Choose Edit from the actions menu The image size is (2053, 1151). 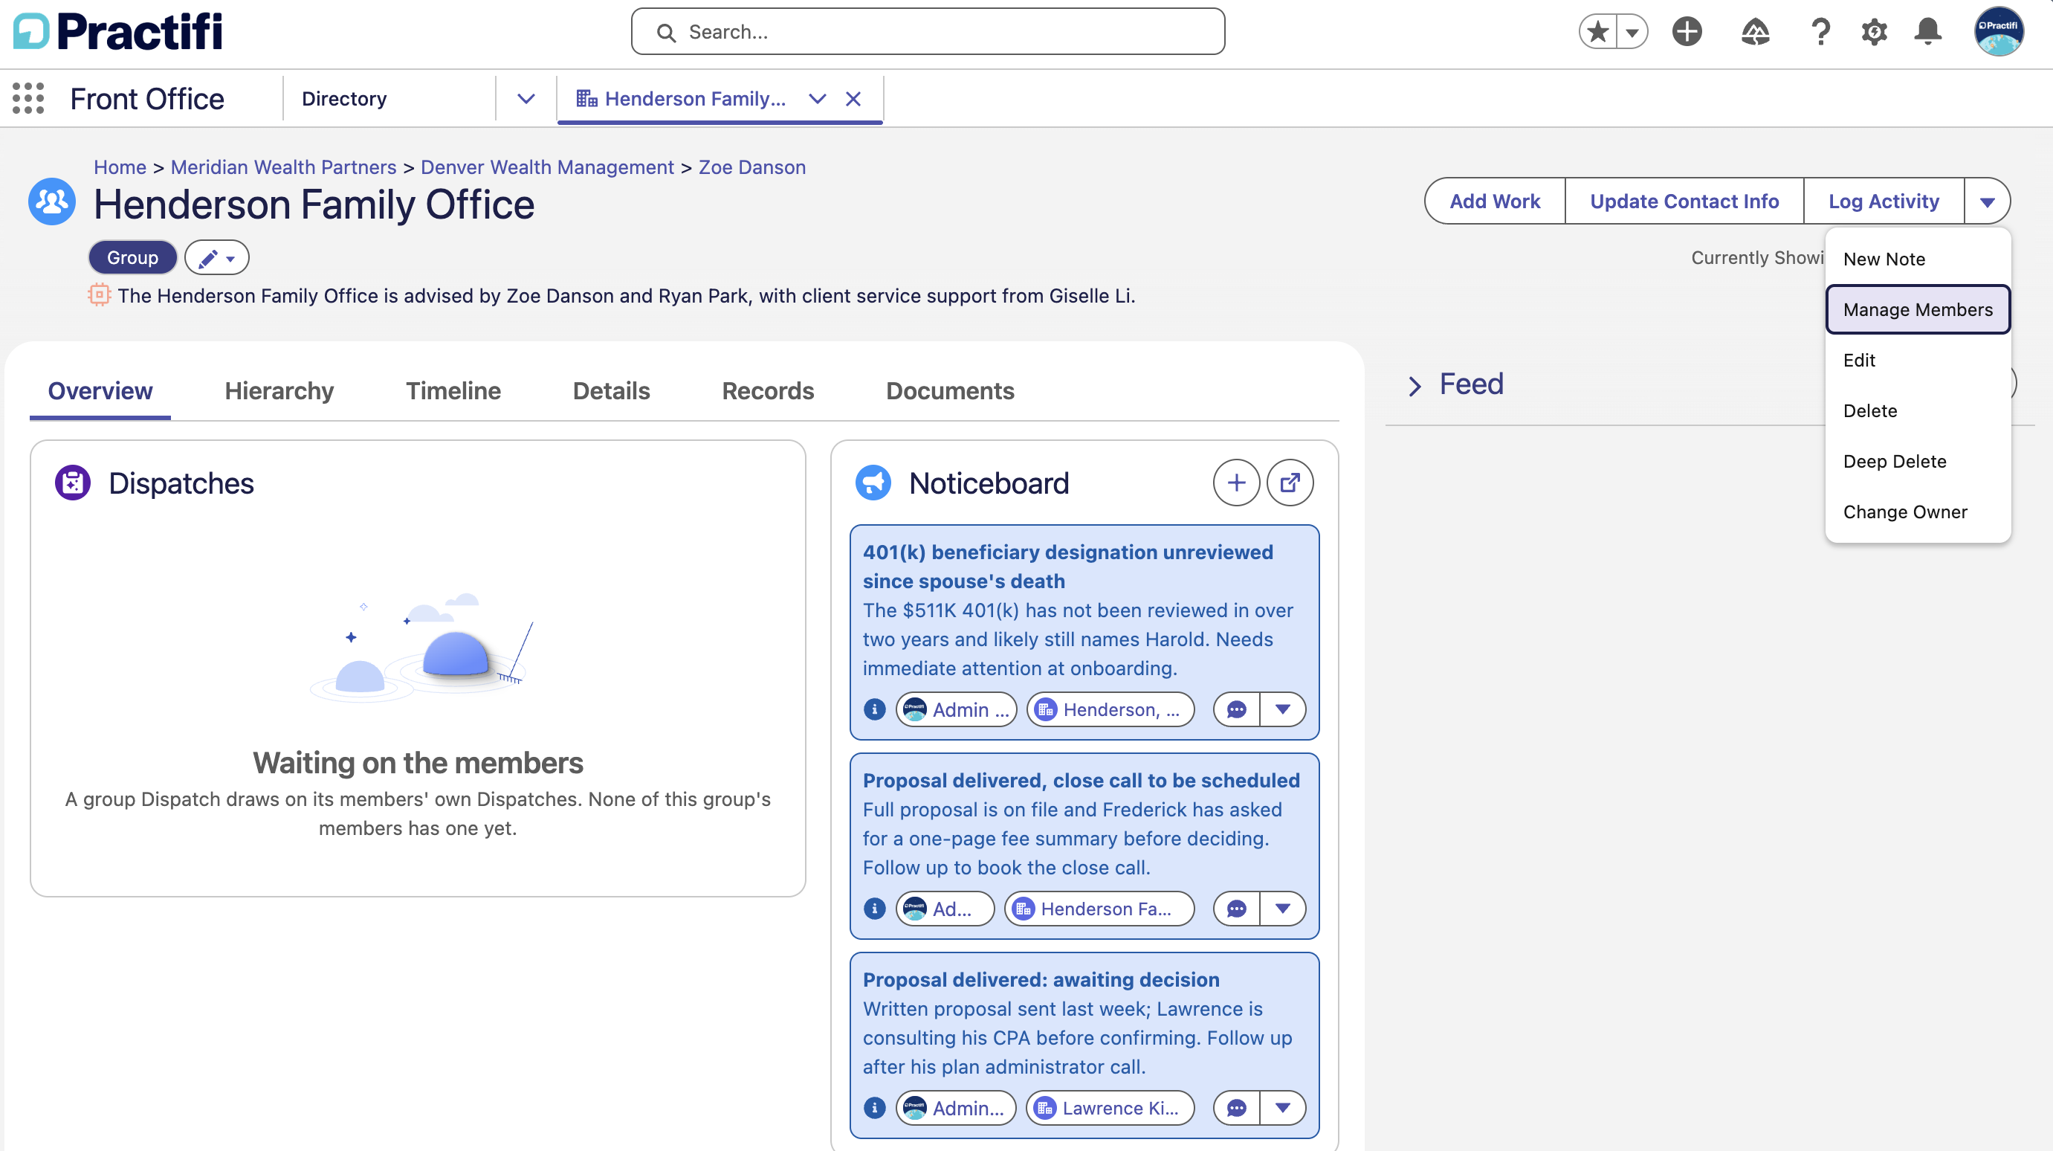coord(1918,361)
